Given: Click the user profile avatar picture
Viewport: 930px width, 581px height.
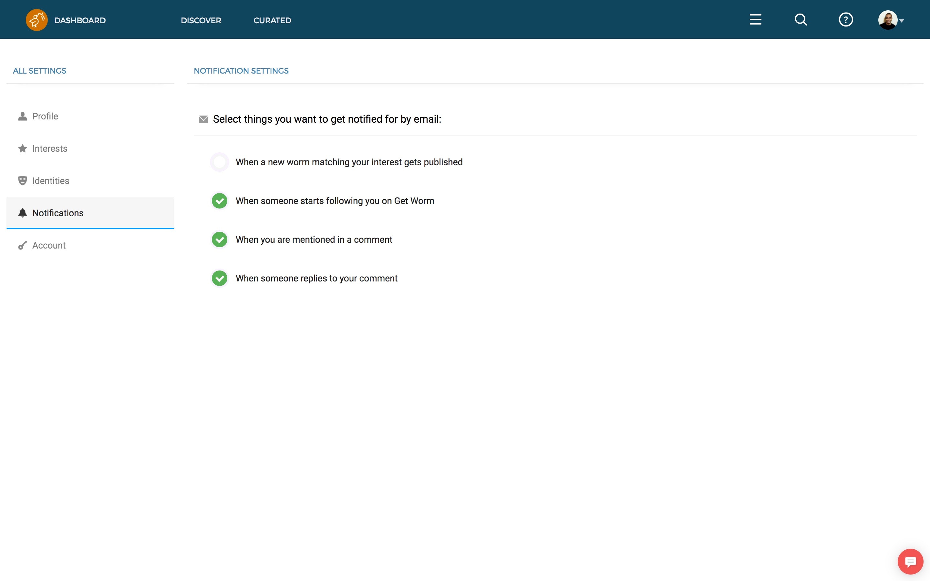Looking at the screenshot, I should pyautogui.click(x=887, y=20).
